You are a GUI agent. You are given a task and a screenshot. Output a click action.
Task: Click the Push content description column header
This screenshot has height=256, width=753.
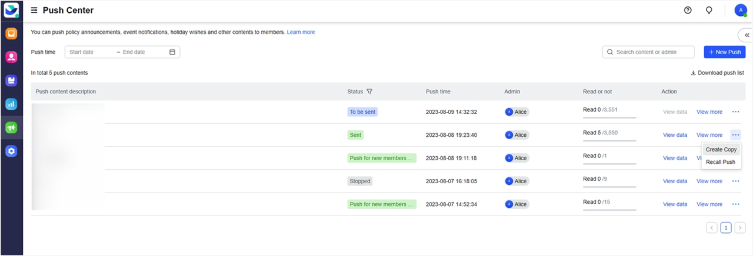coord(66,92)
